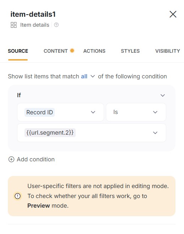Open the help question mark icon

56,25
